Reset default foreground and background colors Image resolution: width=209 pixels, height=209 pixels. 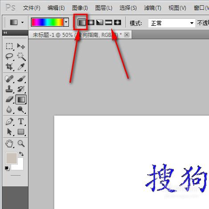tap(7, 168)
